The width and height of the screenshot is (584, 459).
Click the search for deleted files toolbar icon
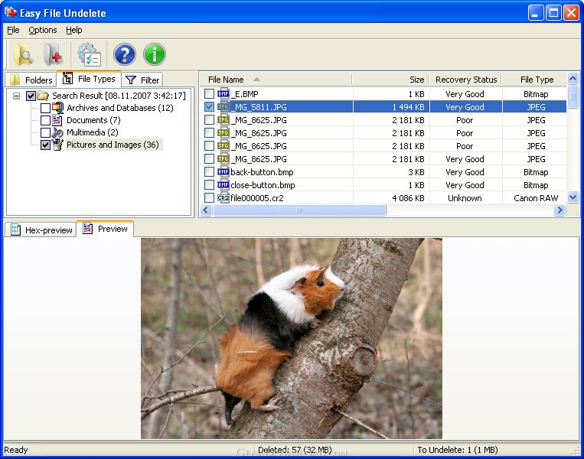click(23, 54)
